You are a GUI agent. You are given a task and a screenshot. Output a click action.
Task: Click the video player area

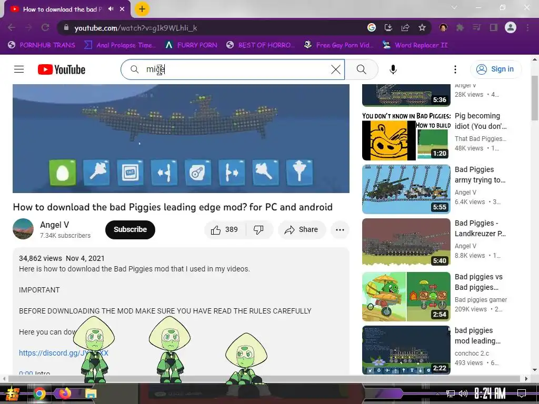181,138
